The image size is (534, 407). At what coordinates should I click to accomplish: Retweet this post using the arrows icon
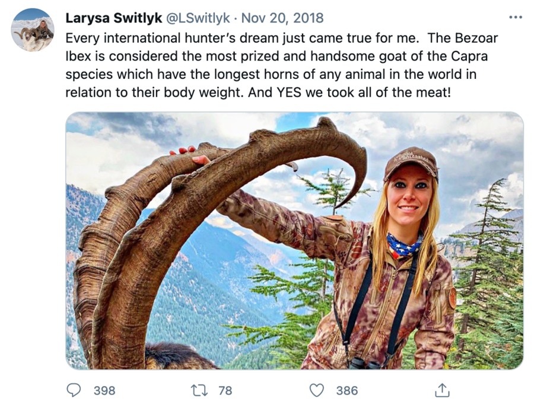click(198, 390)
